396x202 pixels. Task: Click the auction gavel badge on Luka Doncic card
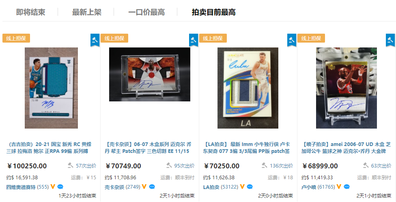click(292, 40)
